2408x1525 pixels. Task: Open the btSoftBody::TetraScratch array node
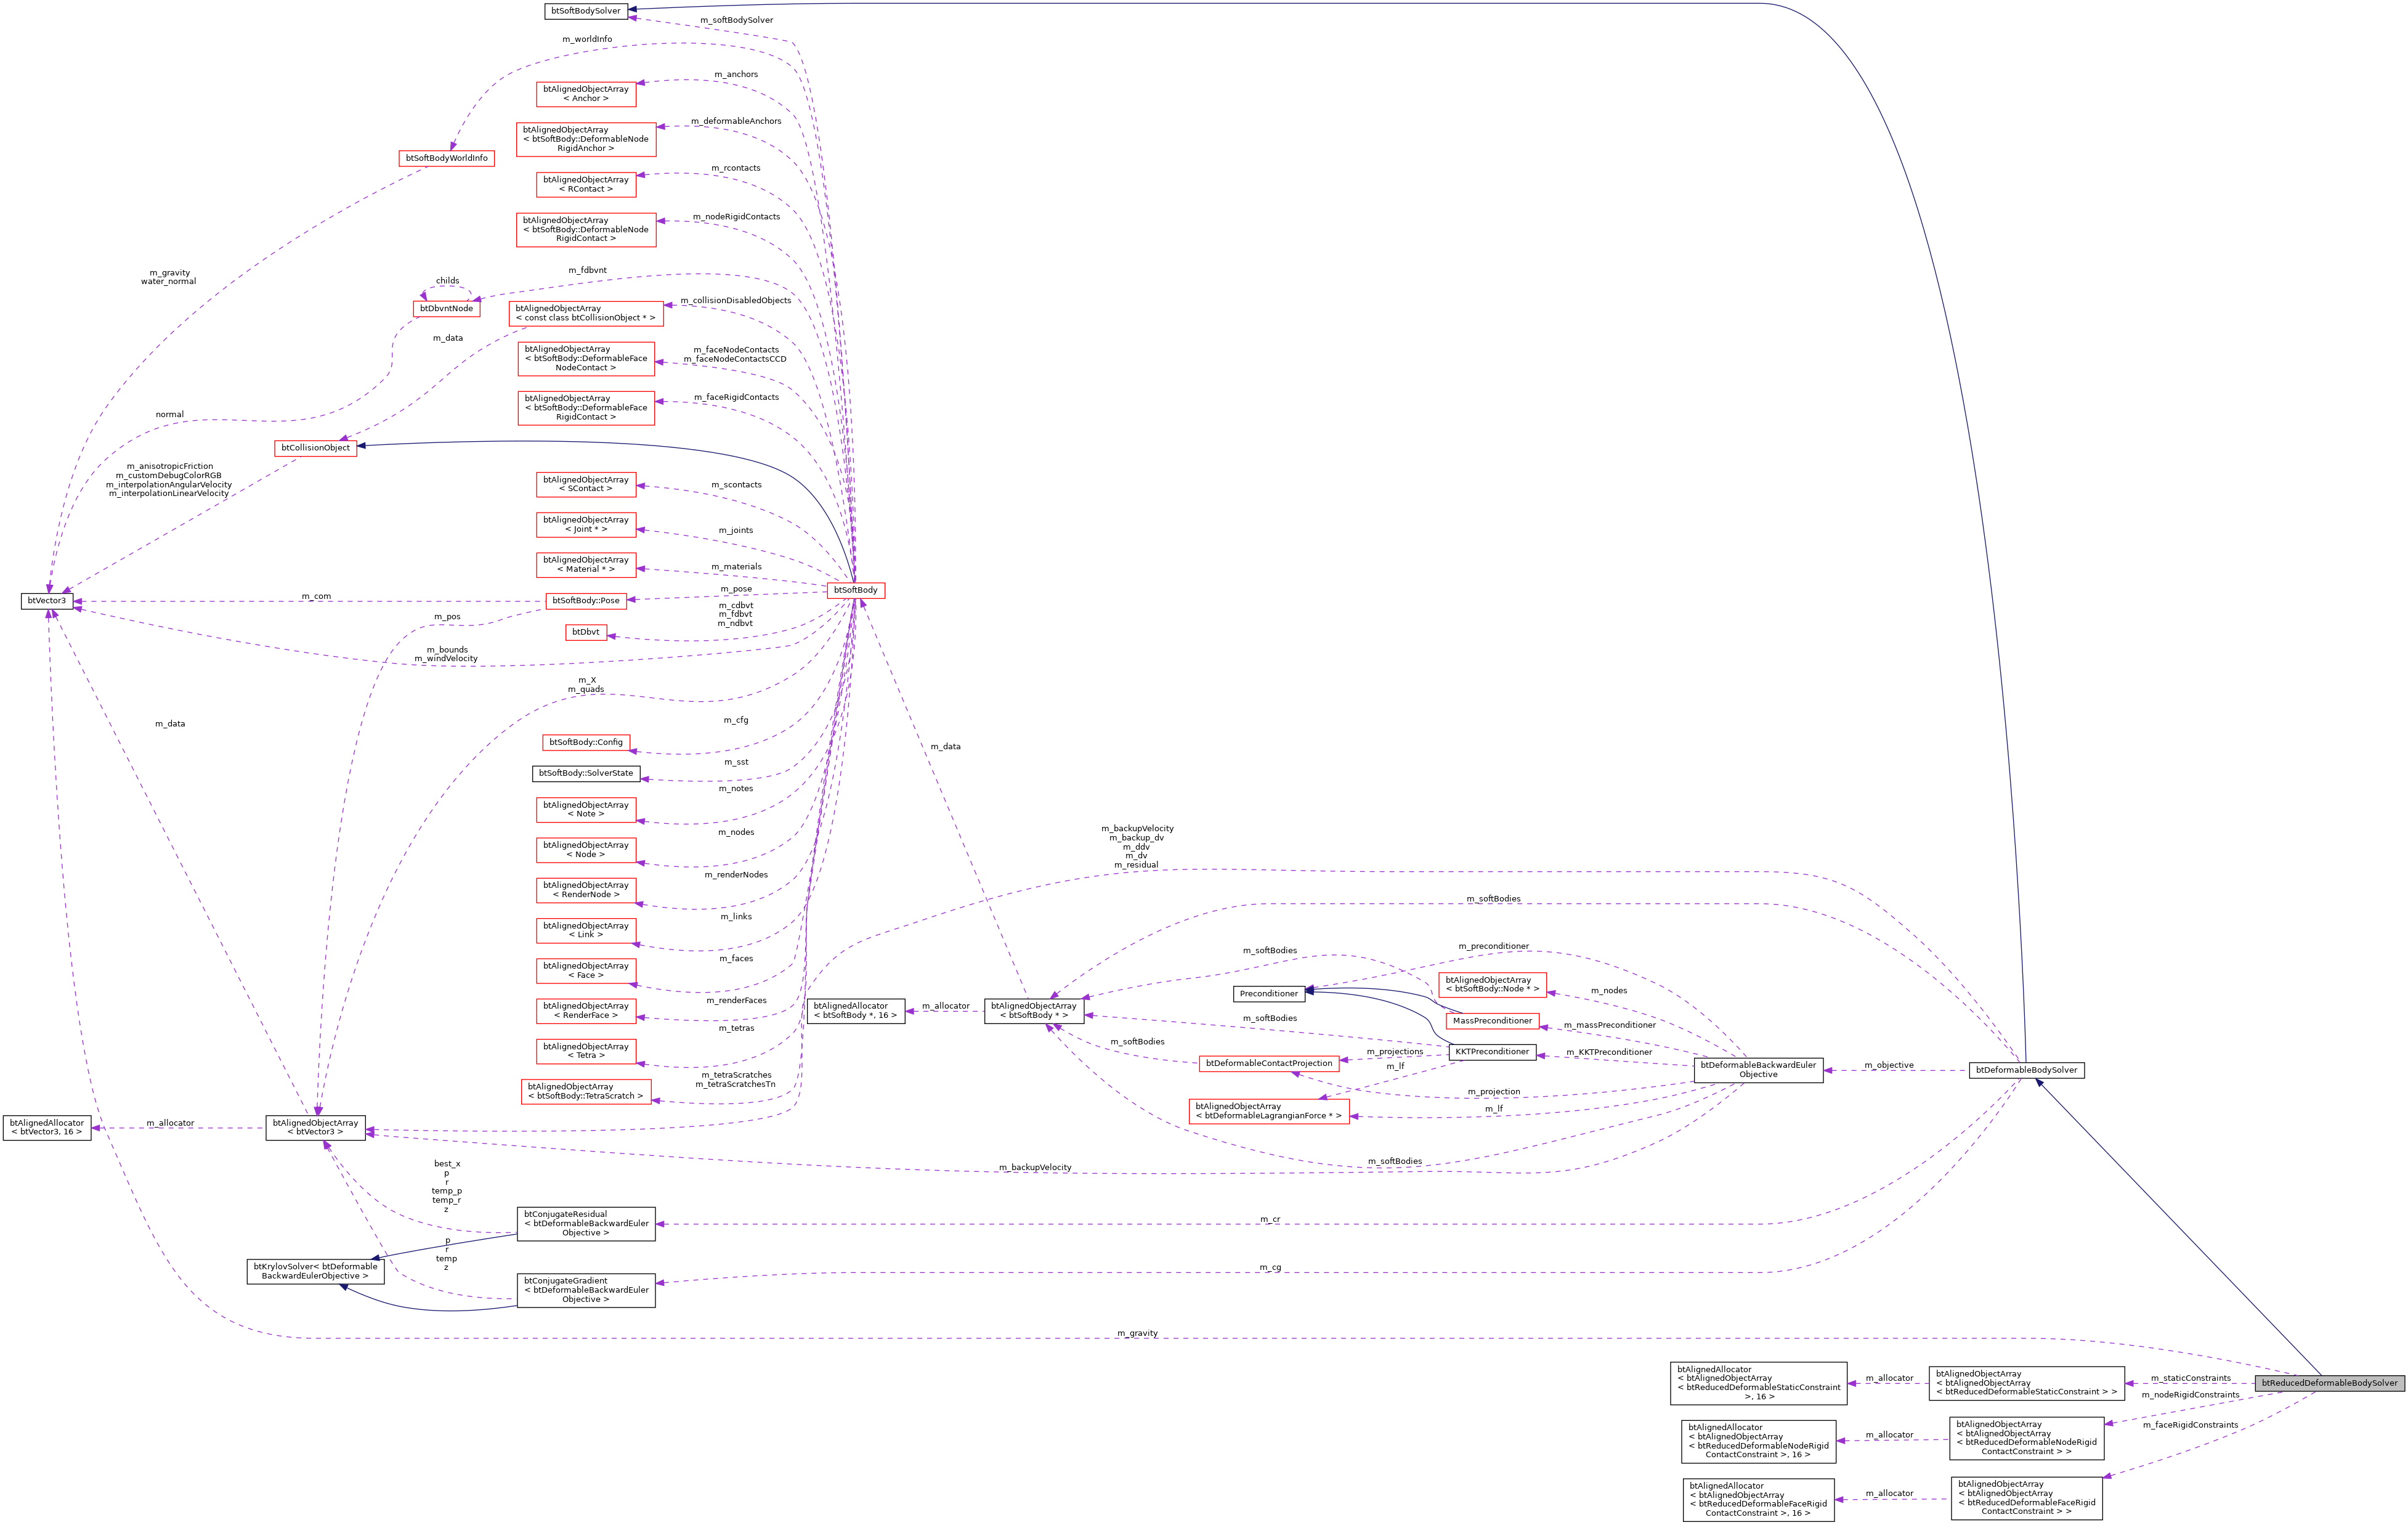tap(586, 1091)
